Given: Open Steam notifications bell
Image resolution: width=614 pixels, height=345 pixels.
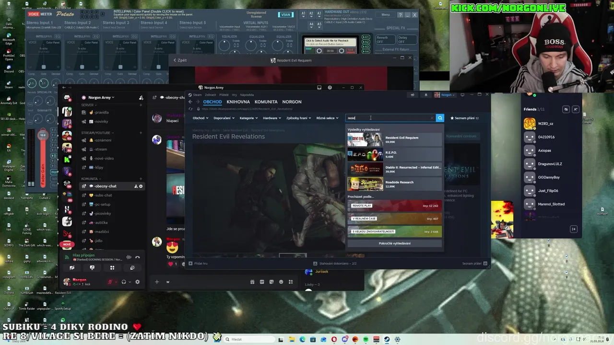Looking at the screenshot, I should click(425, 95).
